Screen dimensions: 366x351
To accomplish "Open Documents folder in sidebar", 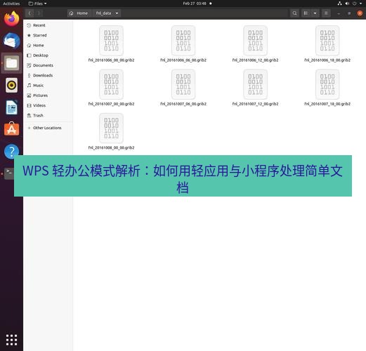I will point(48,65).
